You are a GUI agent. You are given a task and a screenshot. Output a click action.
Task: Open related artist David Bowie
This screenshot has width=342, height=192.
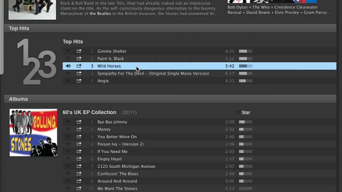258,12
